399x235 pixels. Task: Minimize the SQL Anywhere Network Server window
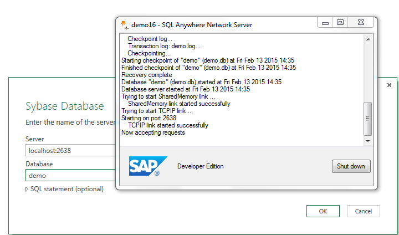[x=325, y=23]
